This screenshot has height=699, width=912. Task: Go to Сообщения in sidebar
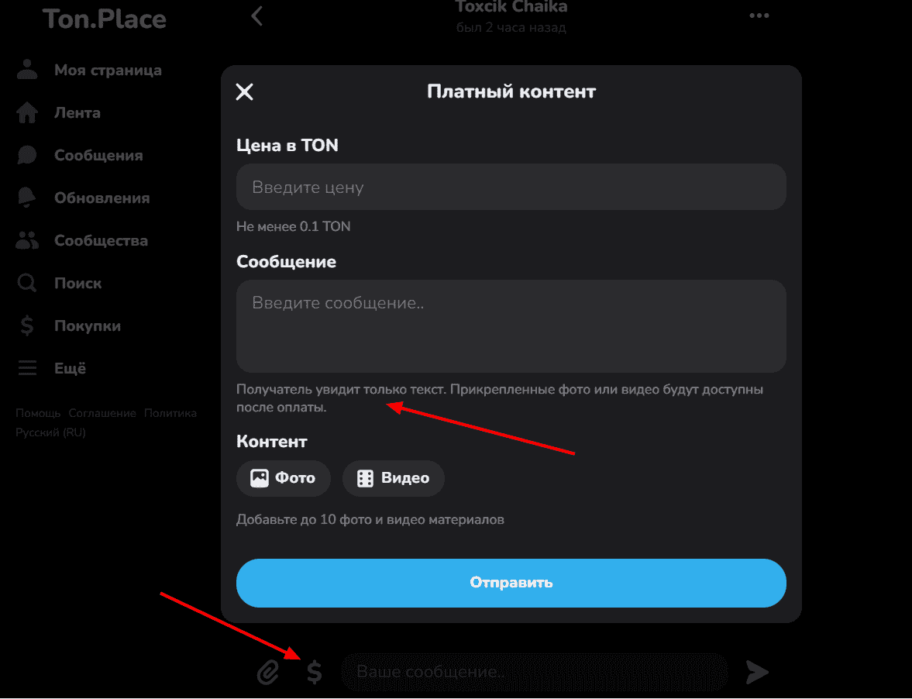coord(81,155)
